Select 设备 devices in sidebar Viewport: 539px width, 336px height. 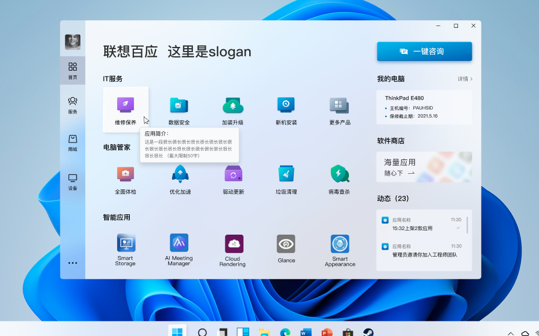point(72,182)
